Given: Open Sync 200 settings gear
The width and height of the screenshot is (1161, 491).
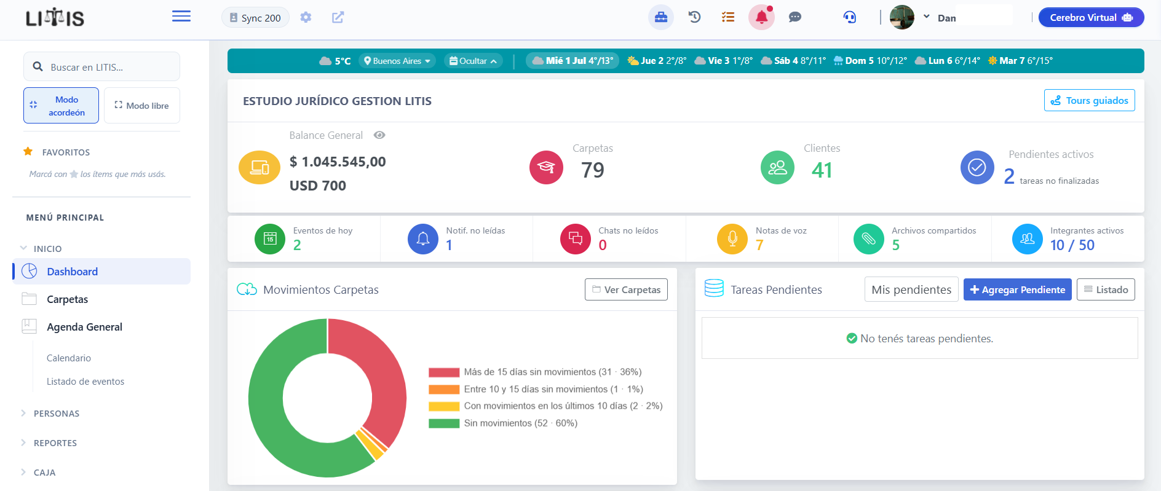Looking at the screenshot, I should 306,17.
